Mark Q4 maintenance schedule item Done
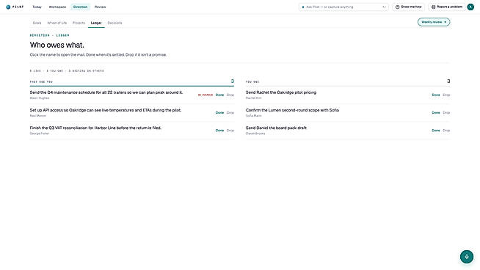This screenshot has height=270, width=480. pyautogui.click(x=219, y=95)
